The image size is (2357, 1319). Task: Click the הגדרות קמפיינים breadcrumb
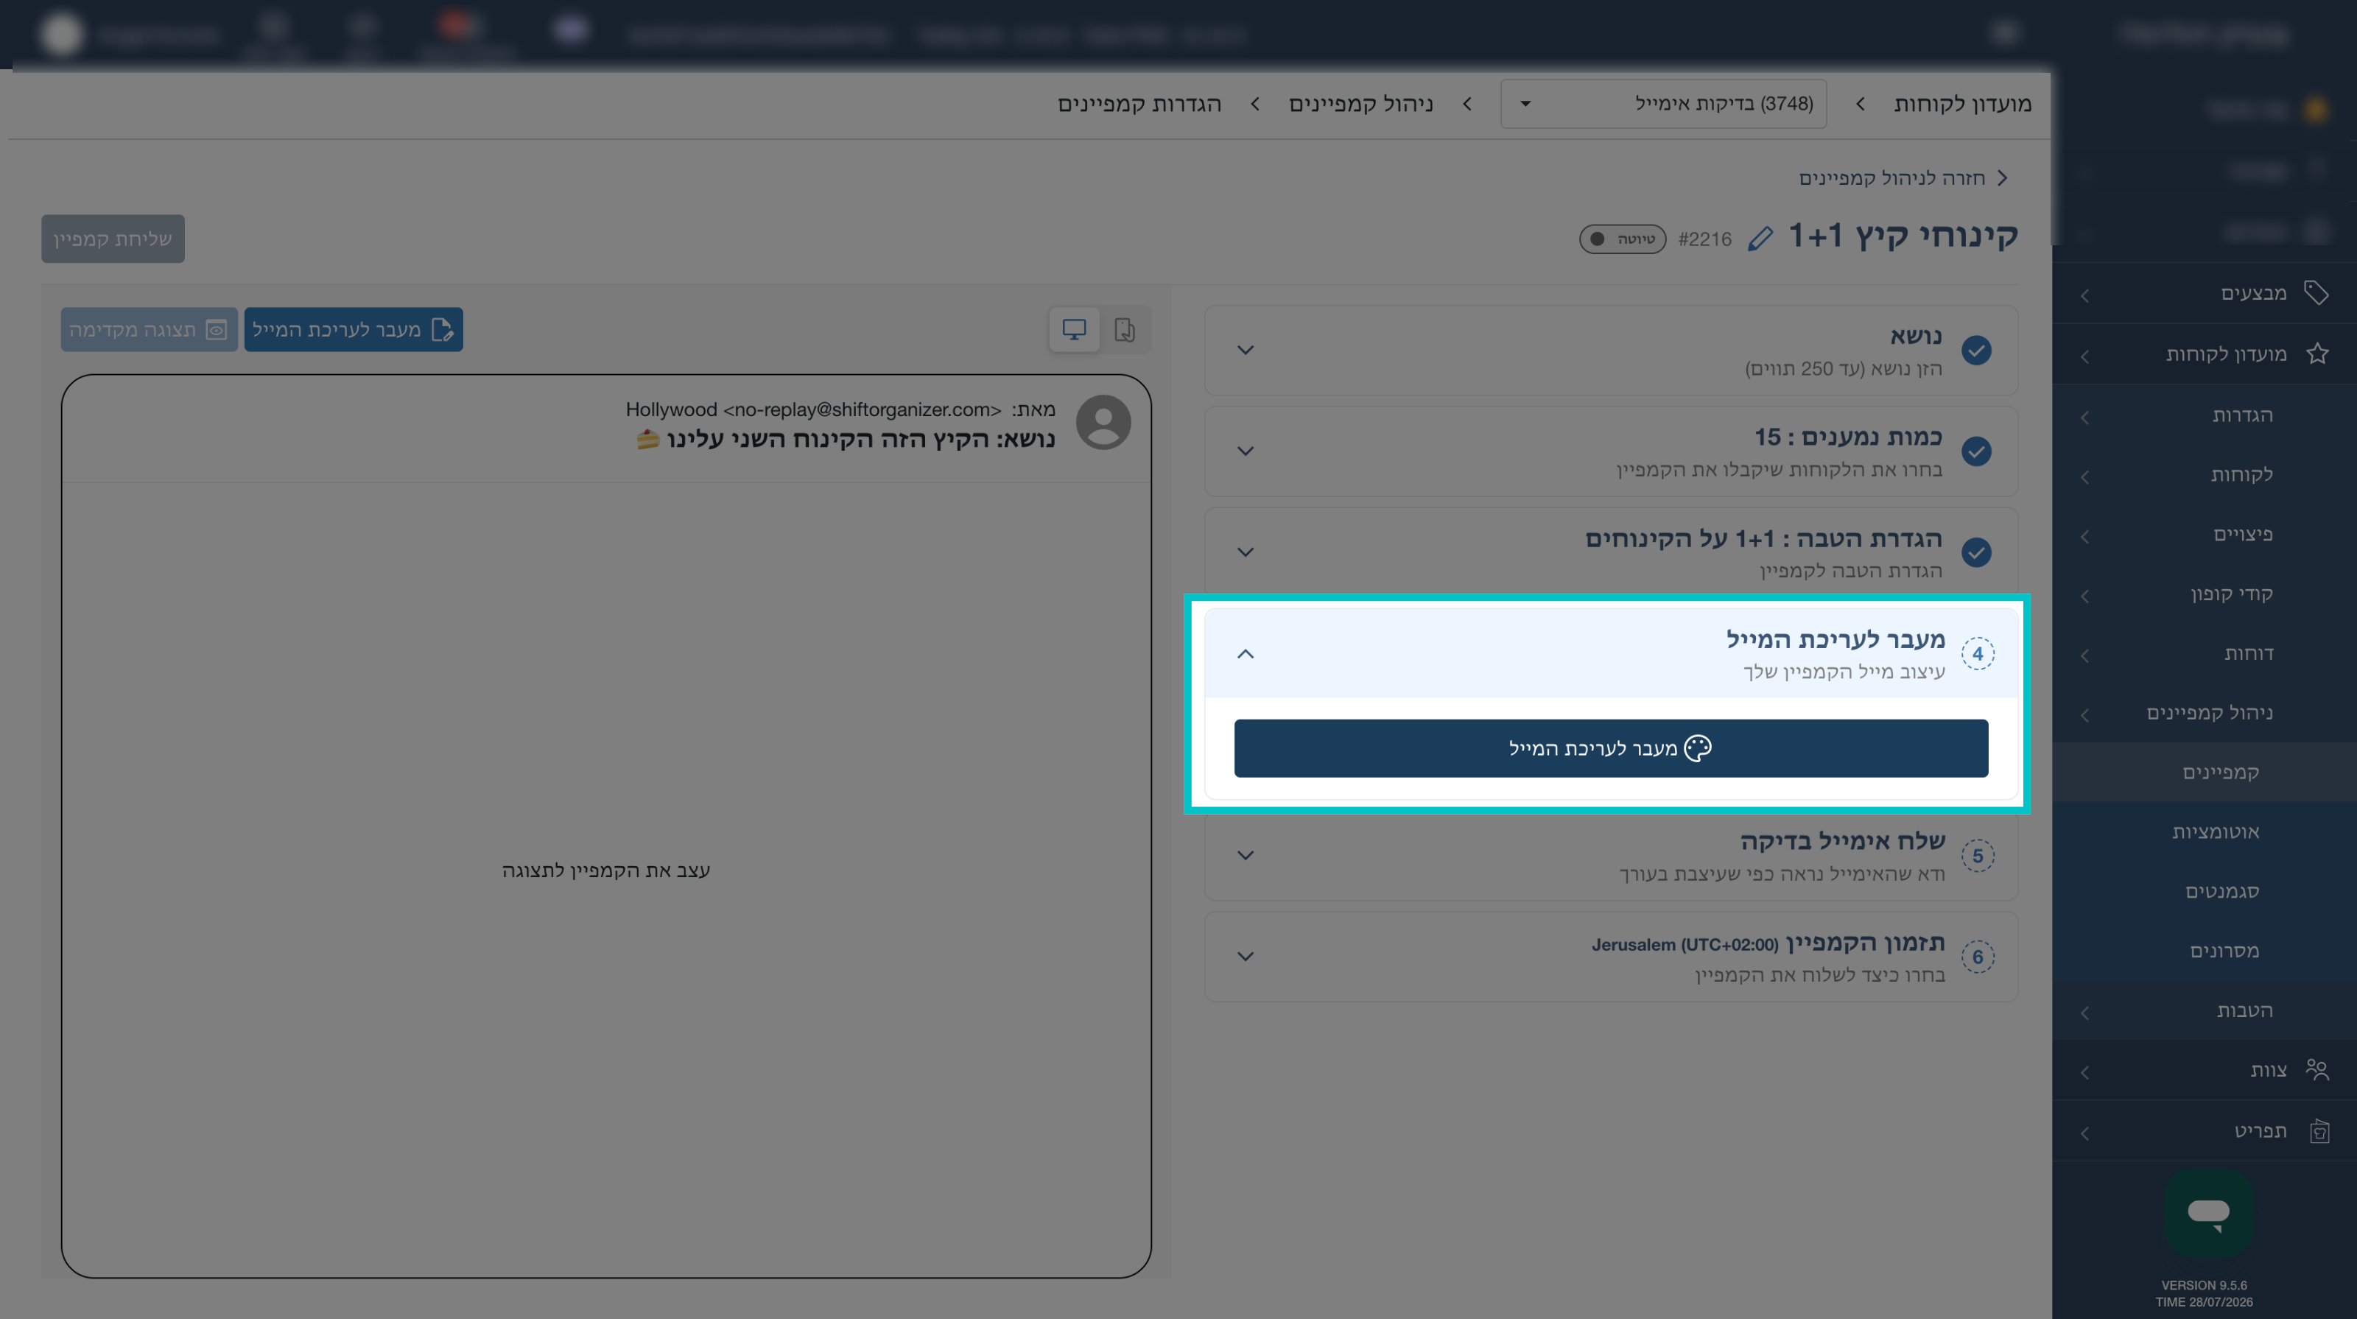click(x=1139, y=103)
